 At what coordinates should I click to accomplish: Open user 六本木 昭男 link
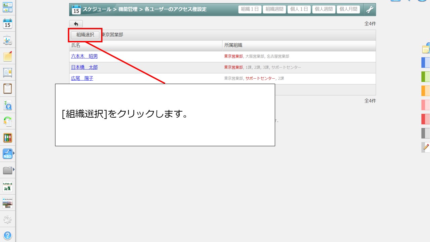pos(84,56)
